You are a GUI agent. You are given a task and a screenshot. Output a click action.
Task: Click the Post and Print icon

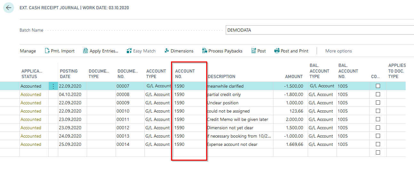click(x=277, y=51)
